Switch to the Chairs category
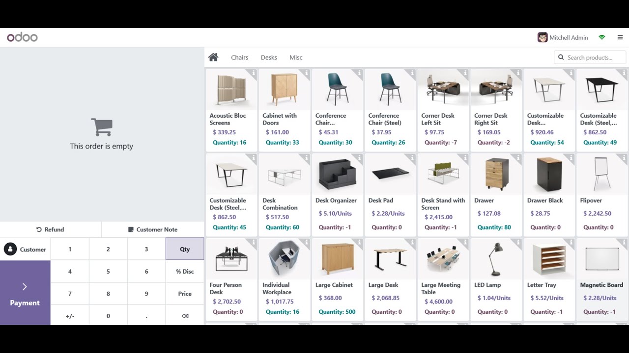 [x=240, y=57]
